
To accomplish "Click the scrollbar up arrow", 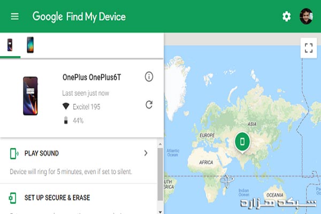I will (160, 144).
